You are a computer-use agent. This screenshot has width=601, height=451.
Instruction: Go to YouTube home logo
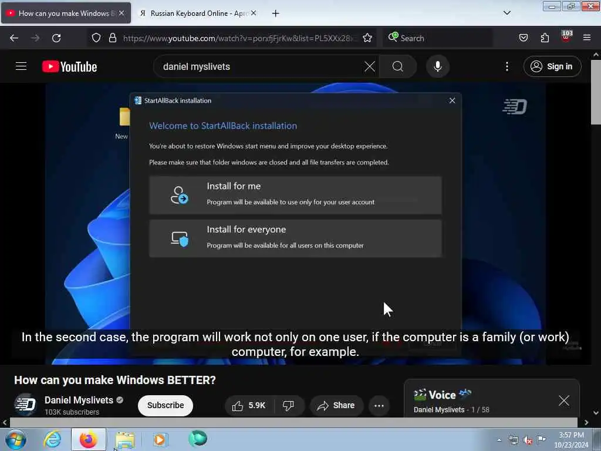coord(69,67)
